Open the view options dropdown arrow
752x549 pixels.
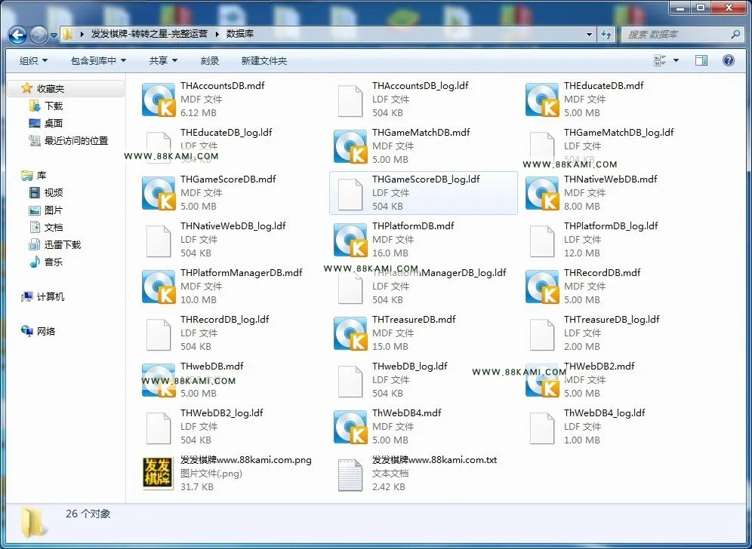tap(676, 60)
